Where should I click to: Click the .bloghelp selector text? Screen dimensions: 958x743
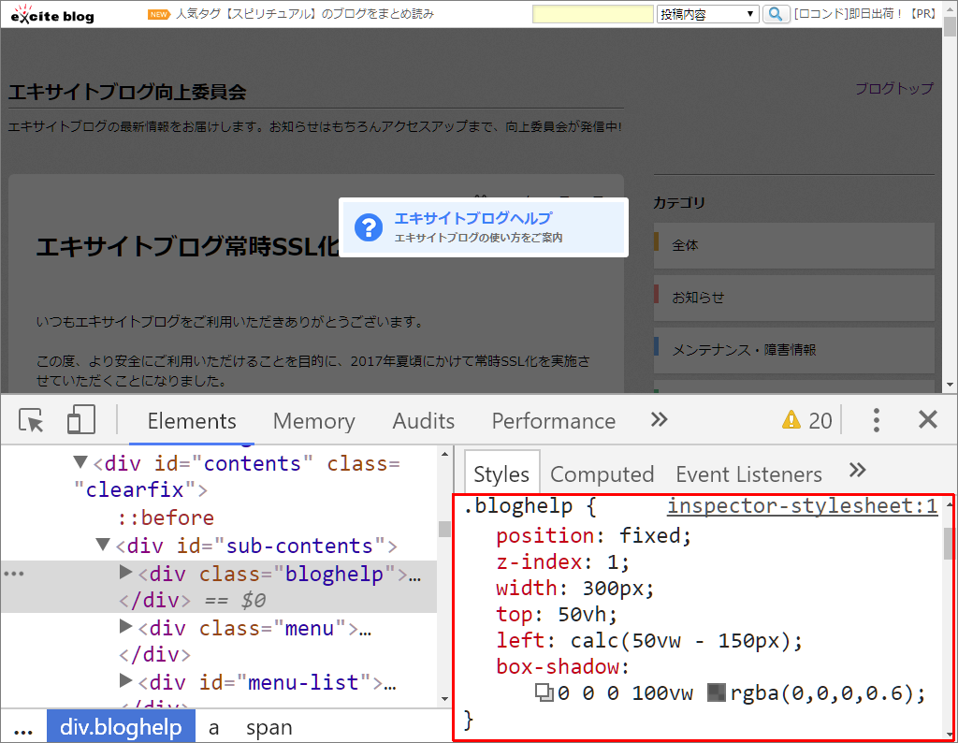click(518, 506)
